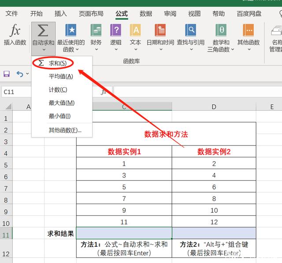Switch to the Help (帮助) tab

219,14
